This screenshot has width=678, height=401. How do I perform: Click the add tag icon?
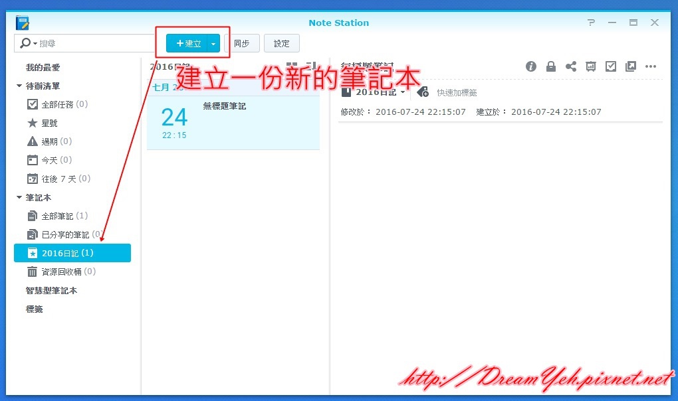click(x=423, y=92)
